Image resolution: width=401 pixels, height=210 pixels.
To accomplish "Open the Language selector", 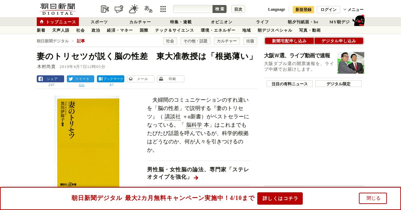I will point(276,9).
